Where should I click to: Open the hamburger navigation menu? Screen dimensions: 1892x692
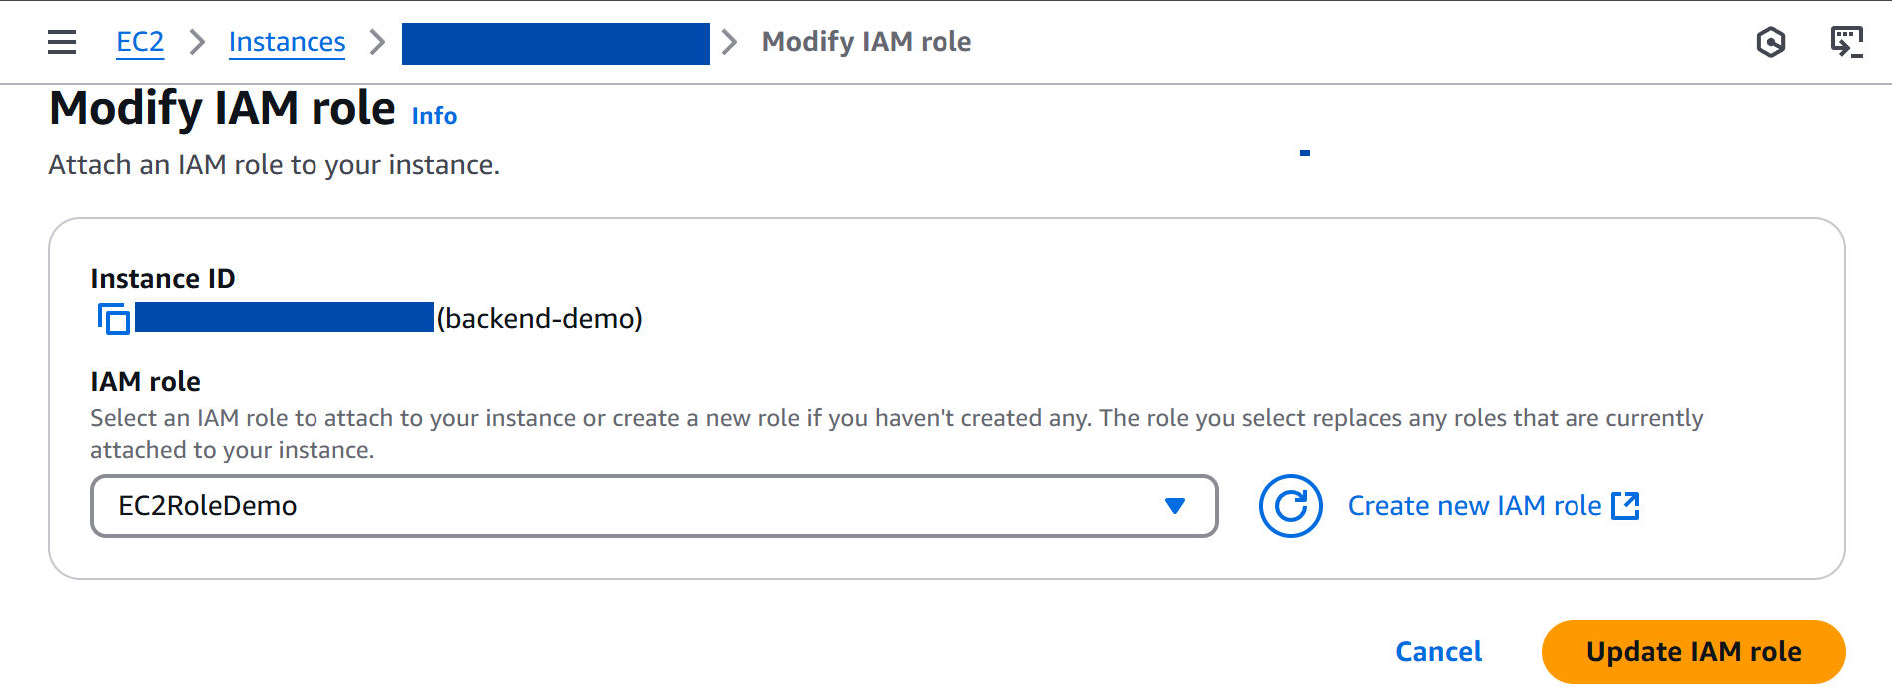pyautogui.click(x=62, y=42)
